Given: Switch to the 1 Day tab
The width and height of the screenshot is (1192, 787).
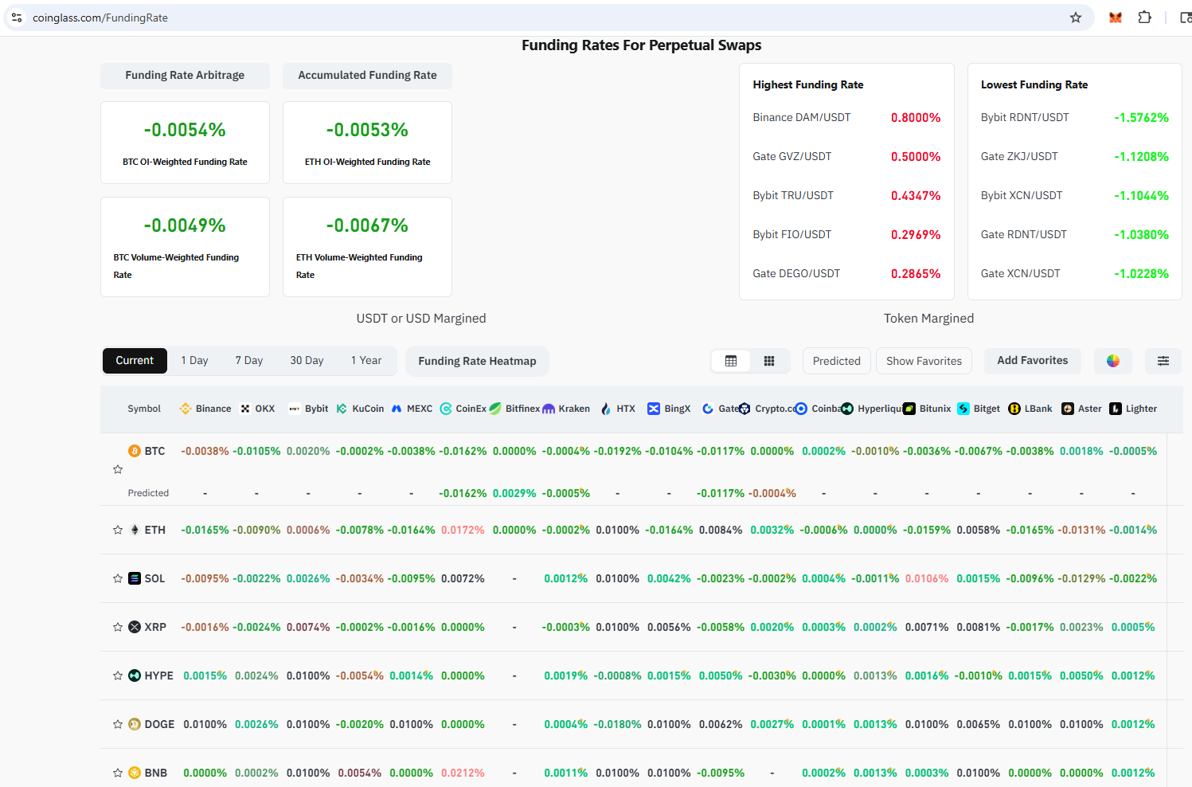Looking at the screenshot, I should (194, 361).
